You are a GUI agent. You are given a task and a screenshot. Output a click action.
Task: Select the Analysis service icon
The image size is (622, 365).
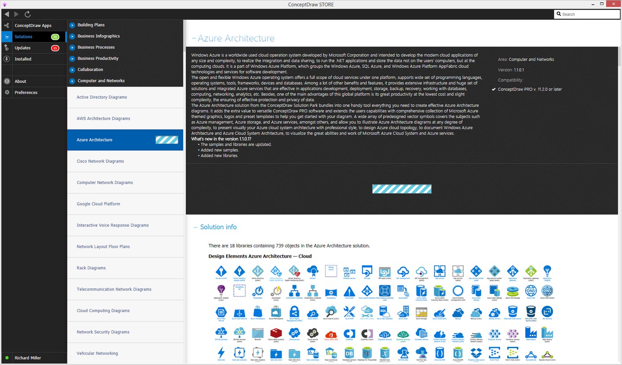click(x=349, y=271)
